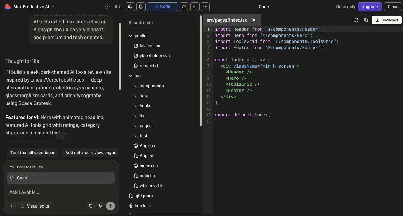Click Add detailed review pages suggestion
The height and width of the screenshot is (216, 403).
[90, 153]
